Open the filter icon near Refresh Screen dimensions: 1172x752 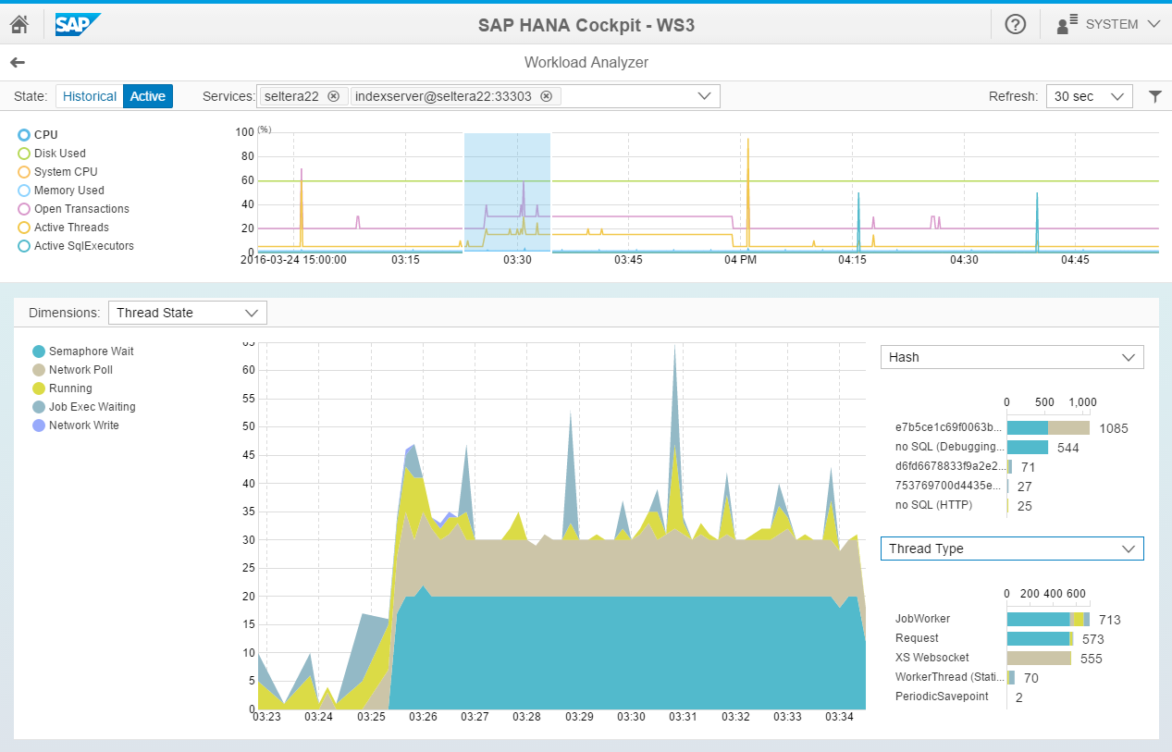point(1154,95)
